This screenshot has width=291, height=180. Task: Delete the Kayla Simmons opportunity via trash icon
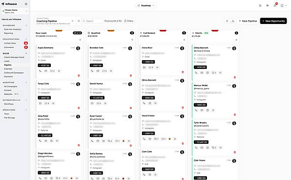pos(79,75)
